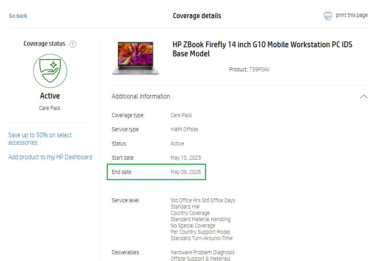Click the Active status label under the shield
Image resolution: width=374 pixels, height=261 pixels.
50,96
